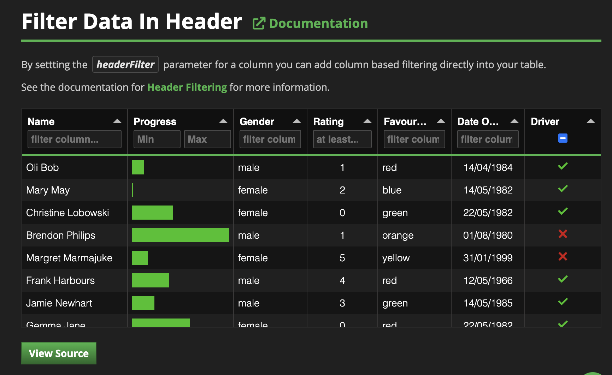Click Brendon Philips' full progress bar
This screenshot has width=612, height=375.
click(x=180, y=235)
